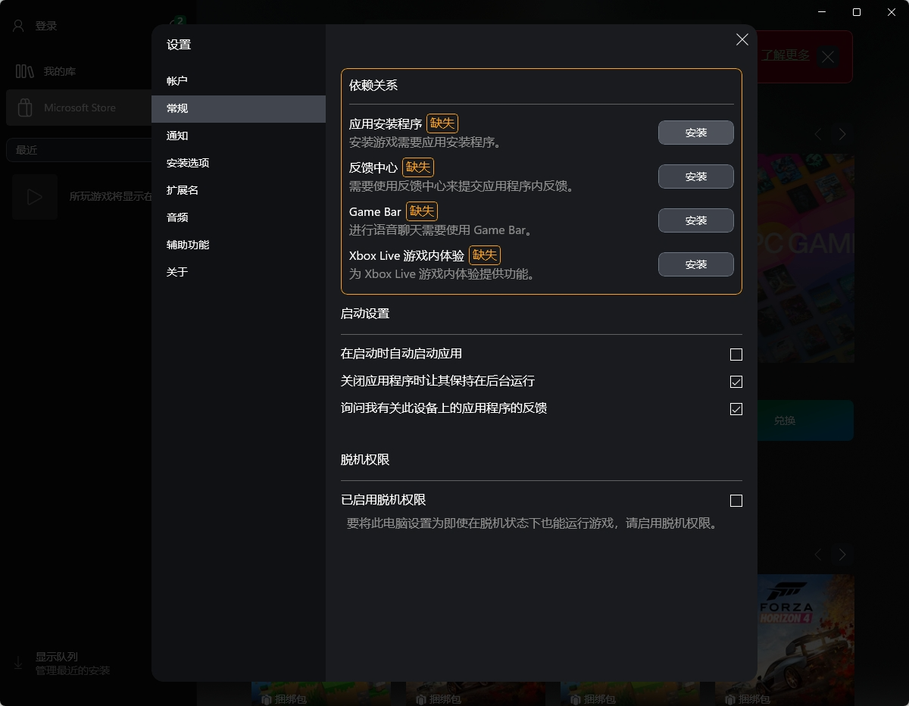The width and height of the screenshot is (909, 706).
Task: Dismiss the red banner using X icon
Action: tap(828, 57)
